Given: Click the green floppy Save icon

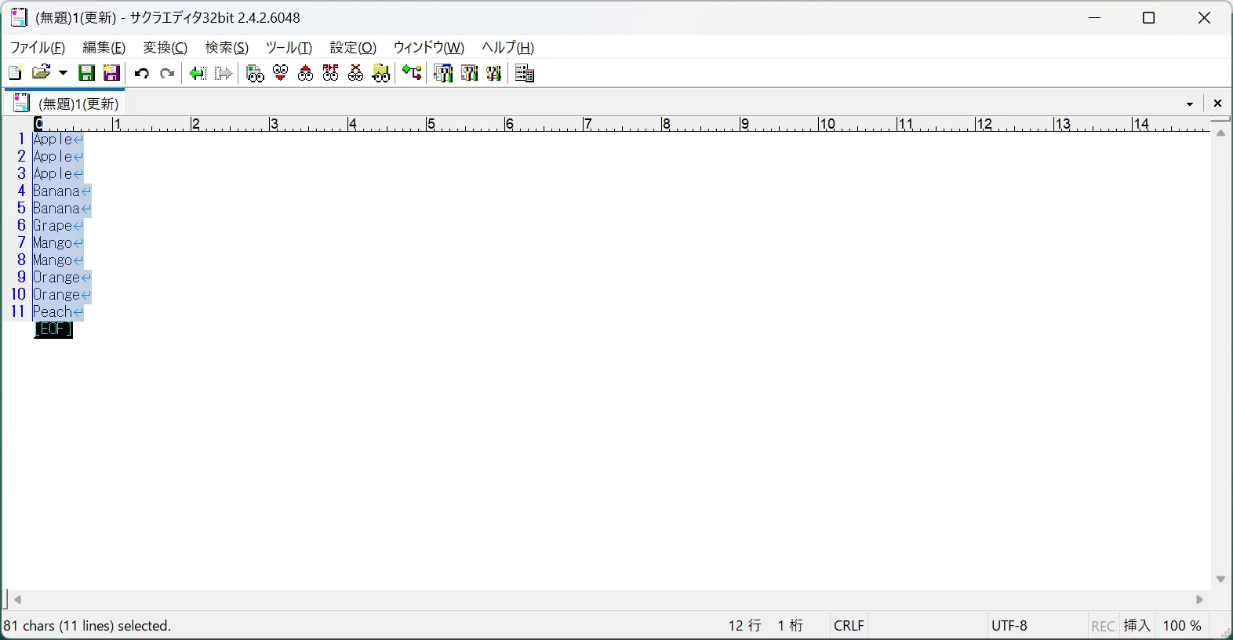Looking at the screenshot, I should [87, 74].
